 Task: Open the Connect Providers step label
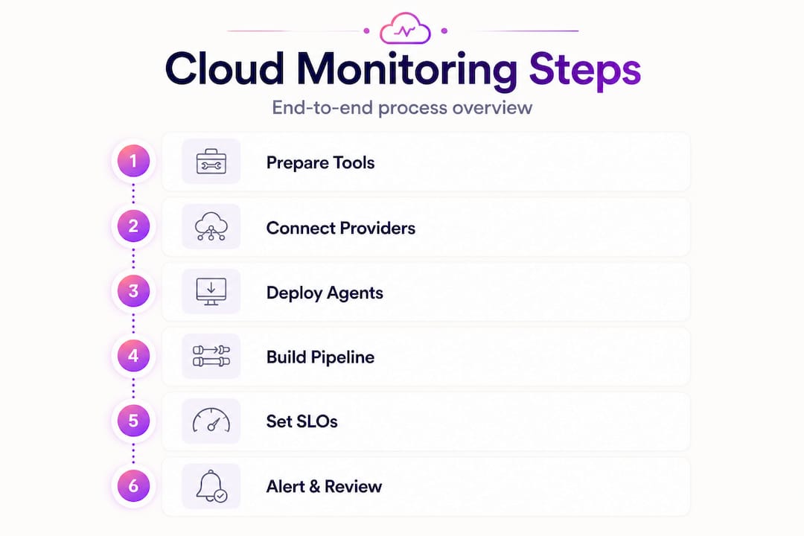[341, 228]
